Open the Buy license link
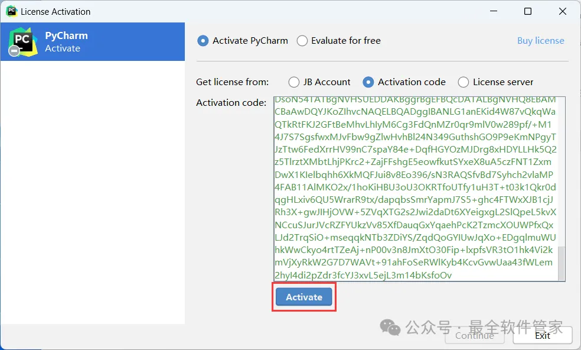Image resolution: width=581 pixels, height=350 pixels. click(541, 40)
